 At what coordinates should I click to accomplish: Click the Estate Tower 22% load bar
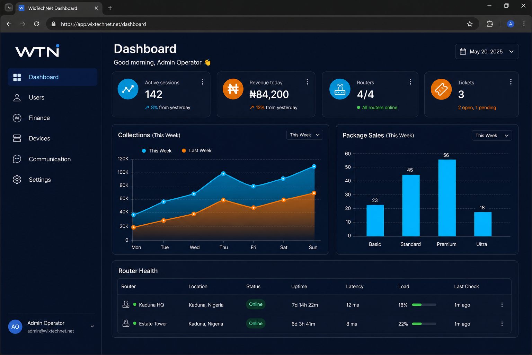(424, 324)
